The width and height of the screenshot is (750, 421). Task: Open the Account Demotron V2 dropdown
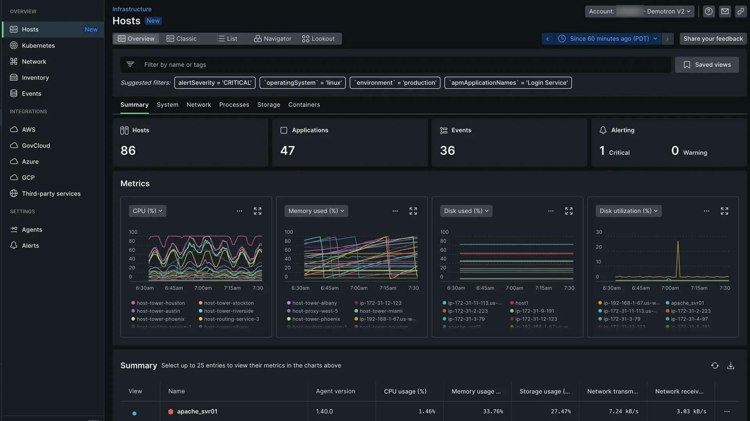(x=639, y=11)
